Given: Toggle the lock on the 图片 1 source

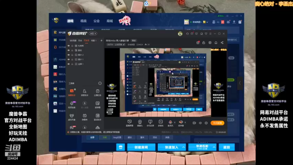Looking at the screenshot, I should [72, 59].
